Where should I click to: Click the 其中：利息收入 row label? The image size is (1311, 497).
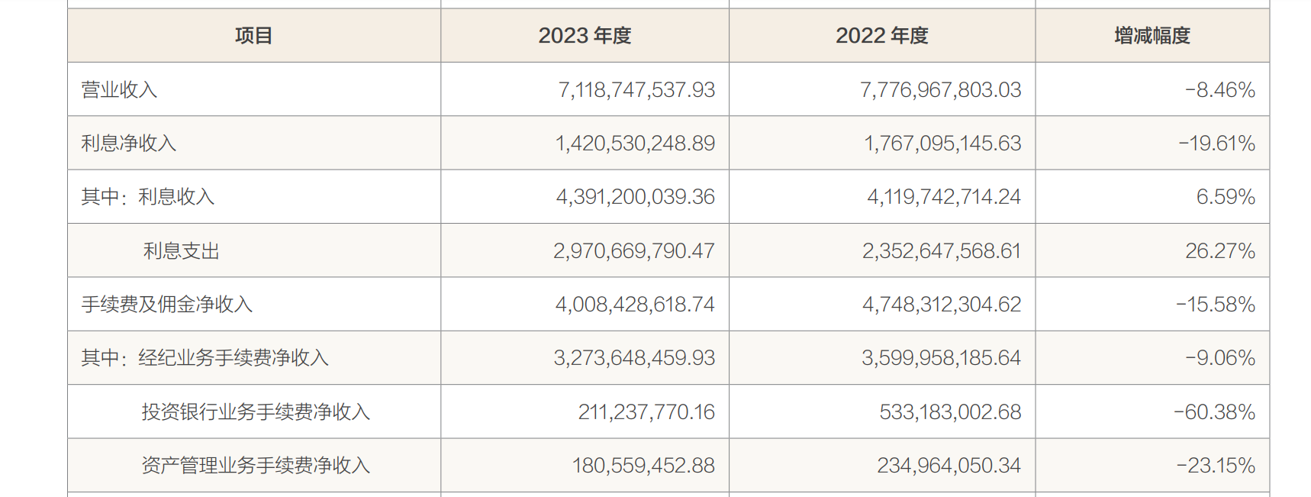(x=147, y=197)
